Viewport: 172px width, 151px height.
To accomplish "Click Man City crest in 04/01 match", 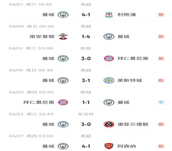I will [63, 15].
